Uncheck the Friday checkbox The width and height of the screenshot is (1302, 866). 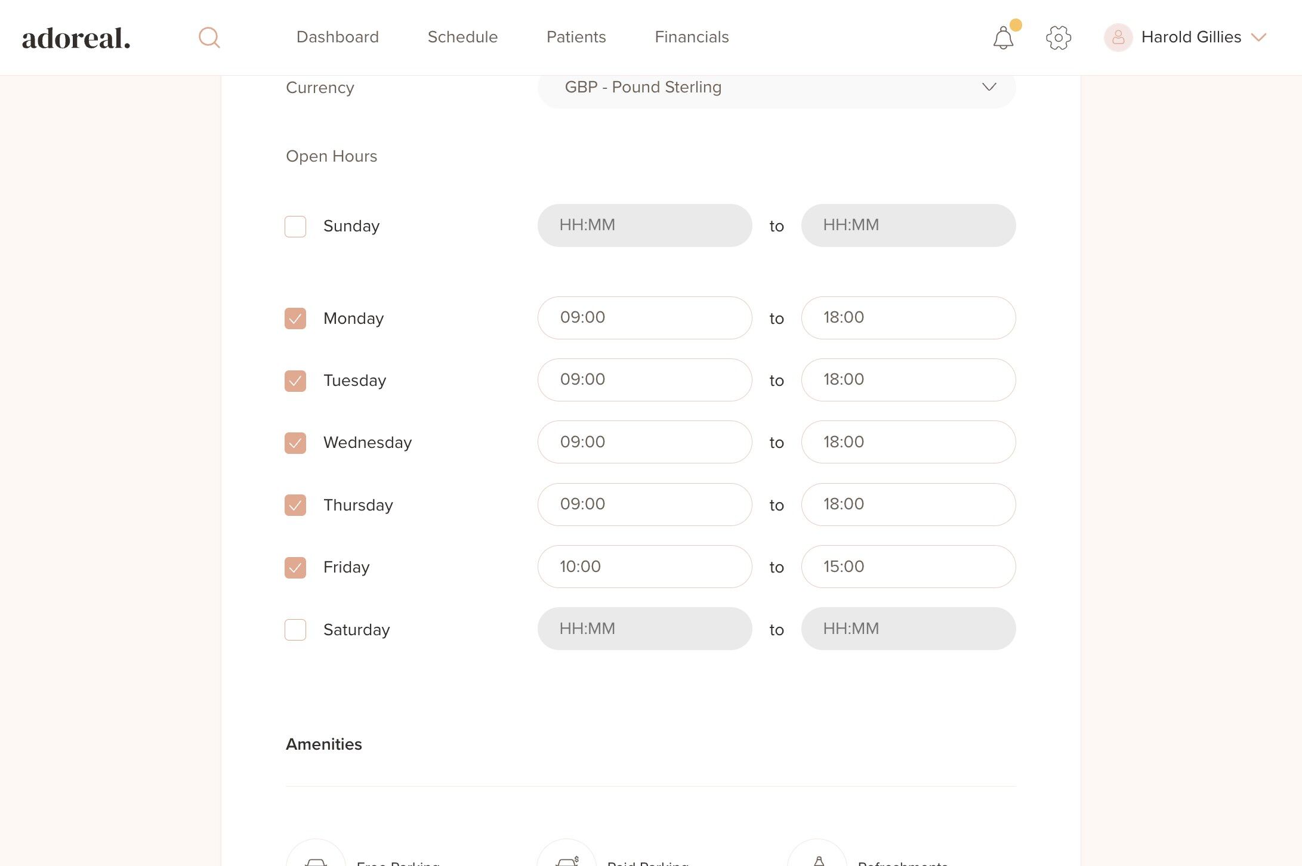[295, 568]
